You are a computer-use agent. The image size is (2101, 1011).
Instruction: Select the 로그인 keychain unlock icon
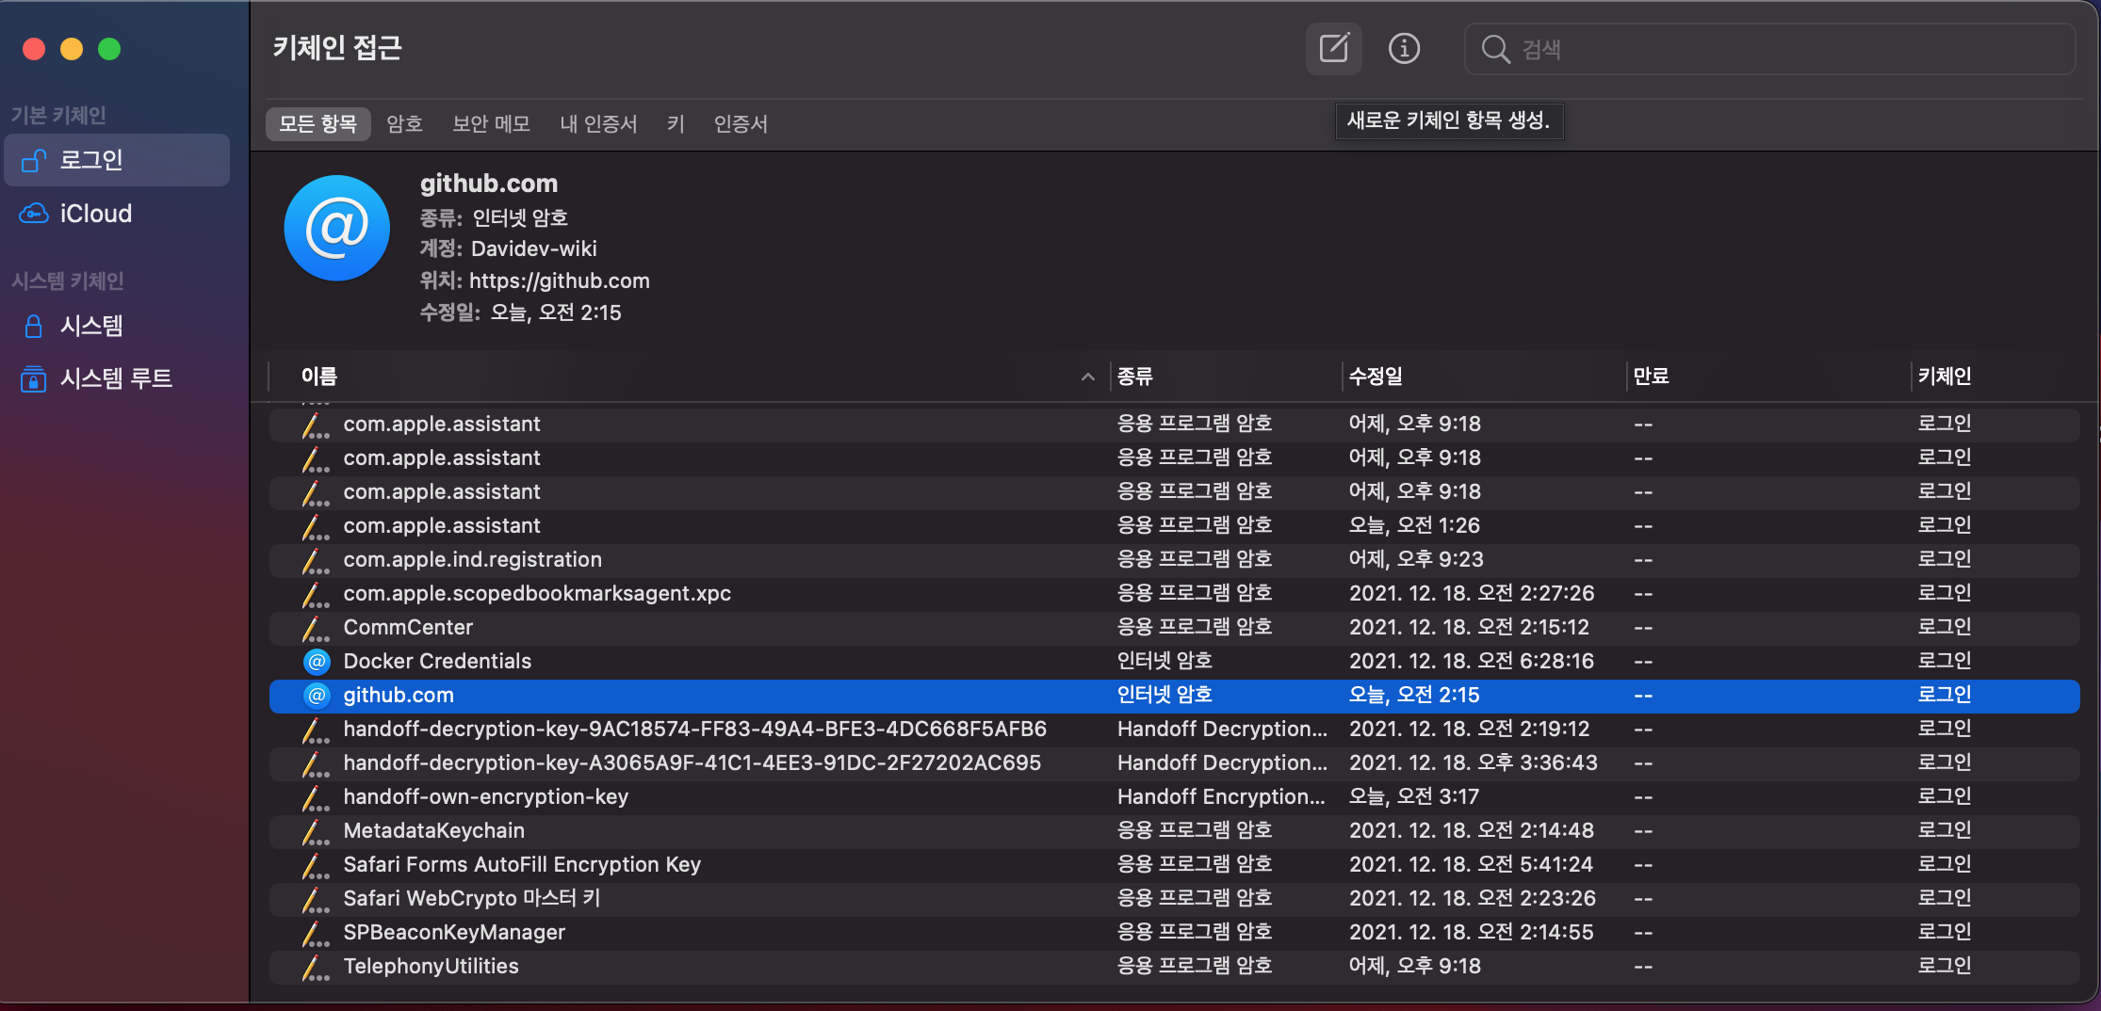point(34,160)
